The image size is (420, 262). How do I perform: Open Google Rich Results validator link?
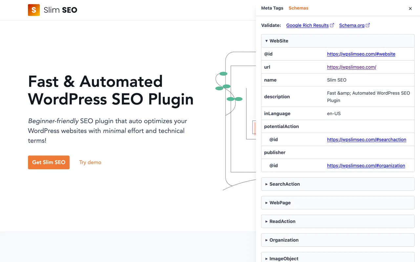307,25
